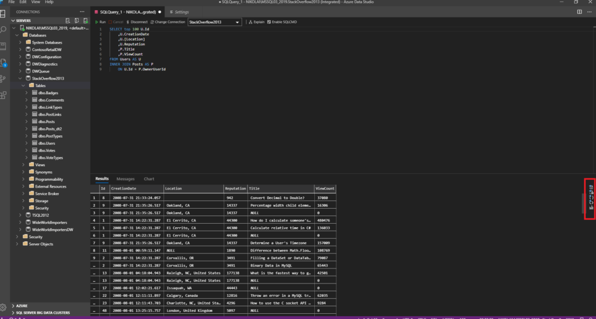Open the Connections view in activity bar
This screenshot has height=319, width=596.
click(3, 14)
